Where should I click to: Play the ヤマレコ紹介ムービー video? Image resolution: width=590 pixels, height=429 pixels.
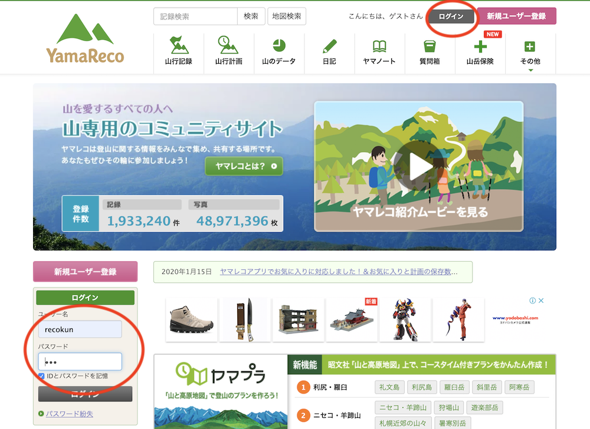pos(418,166)
